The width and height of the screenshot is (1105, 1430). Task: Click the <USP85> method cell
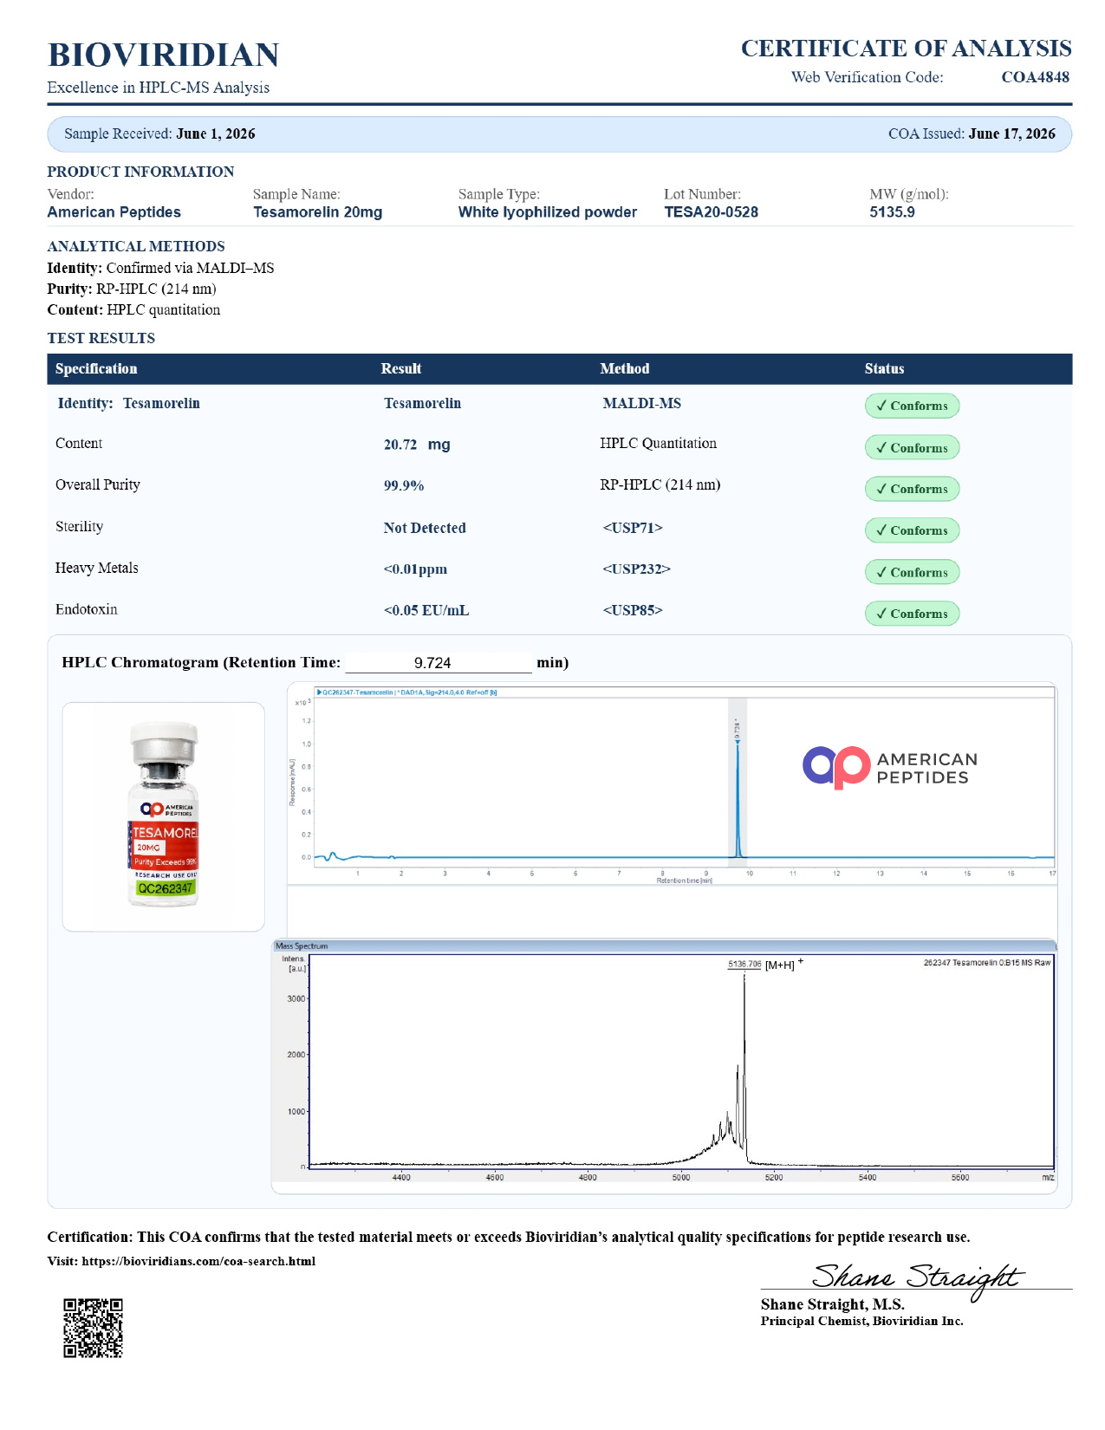[633, 610]
